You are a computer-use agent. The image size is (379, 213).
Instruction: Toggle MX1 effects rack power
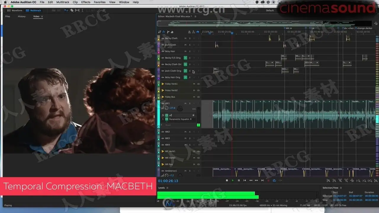click(x=167, y=115)
